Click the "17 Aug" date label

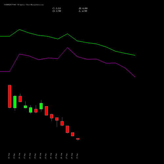25,156
